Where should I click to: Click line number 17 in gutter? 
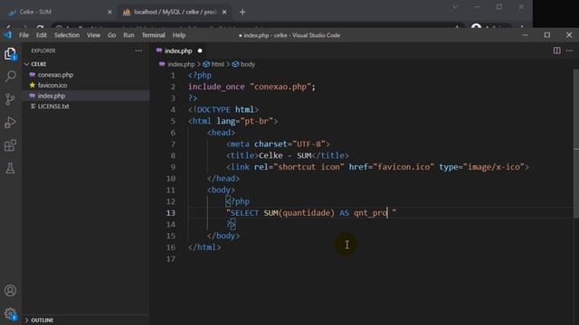coord(171,259)
